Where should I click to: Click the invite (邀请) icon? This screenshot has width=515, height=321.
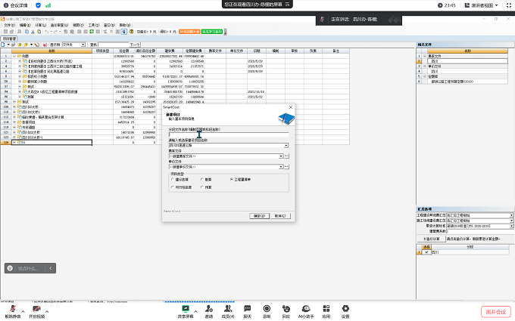pyautogui.click(x=208, y=309)
